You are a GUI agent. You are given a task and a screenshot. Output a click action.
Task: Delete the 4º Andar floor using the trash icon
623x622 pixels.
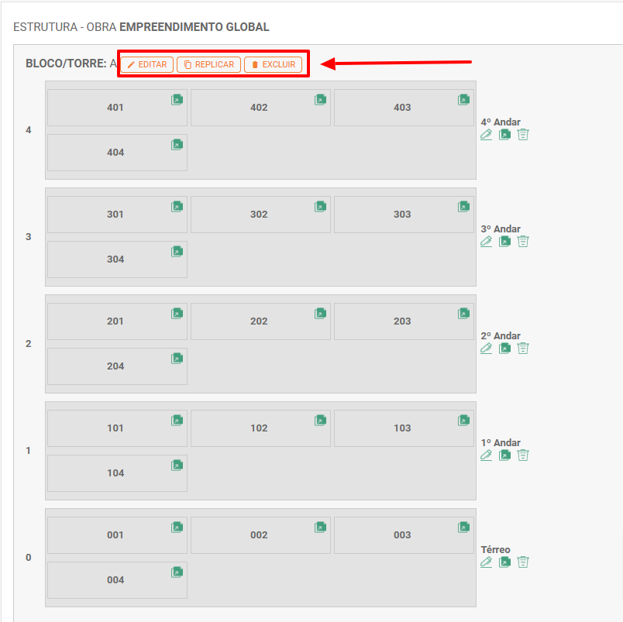[x=523, y=134]
